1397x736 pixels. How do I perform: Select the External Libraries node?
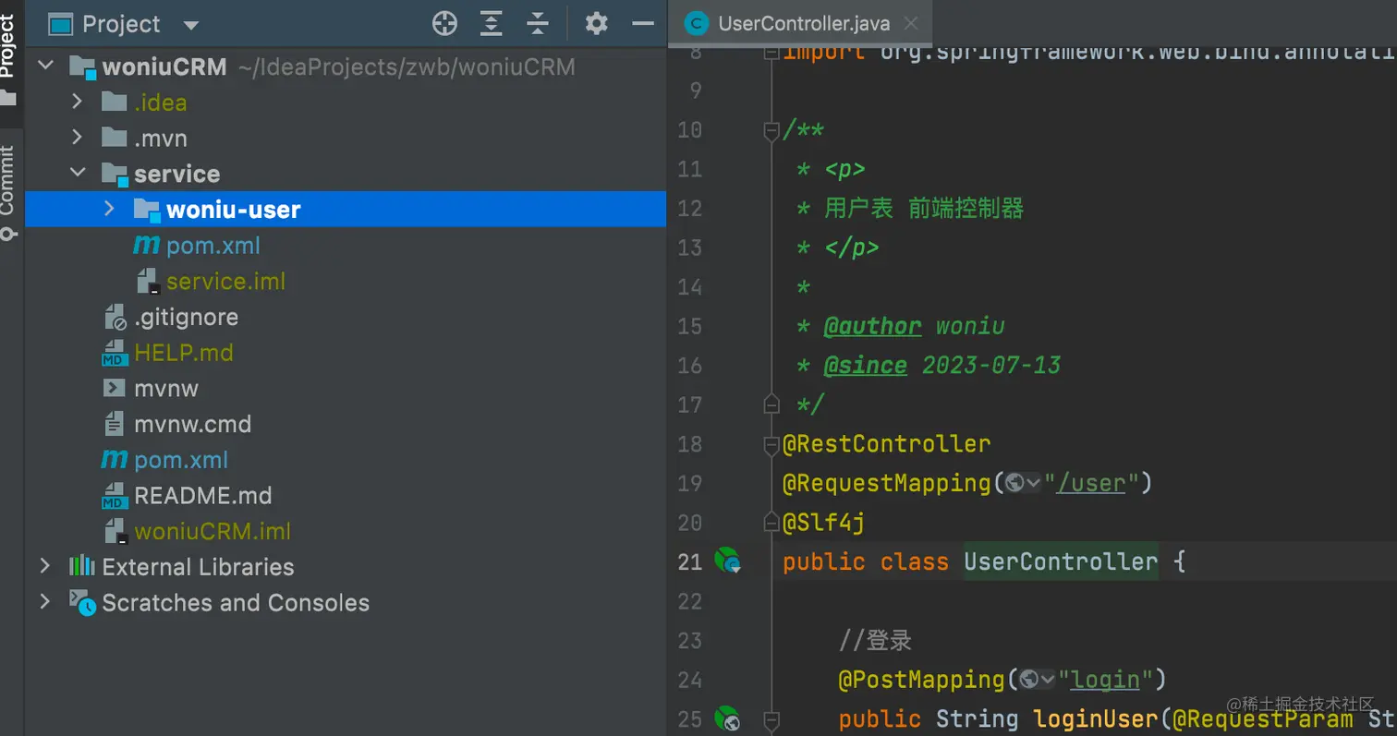click(198, 567)
